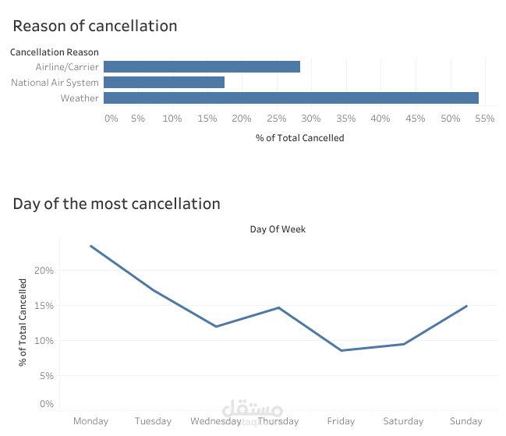Select the Saturday axis label
This screenshot has width=506, height=436.
(x=403, y=421)
